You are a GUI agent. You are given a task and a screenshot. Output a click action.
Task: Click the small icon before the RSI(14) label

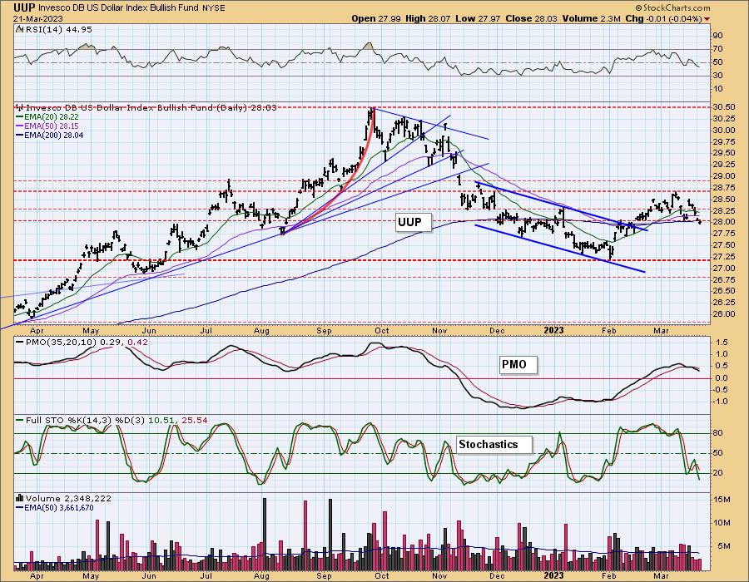click(x=19, y=29)
